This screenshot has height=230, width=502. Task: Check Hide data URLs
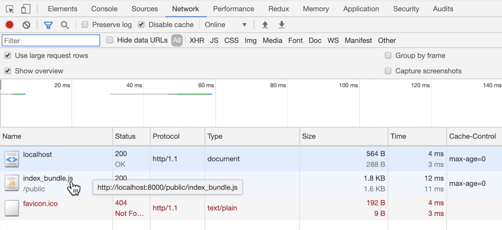(110, 40)
